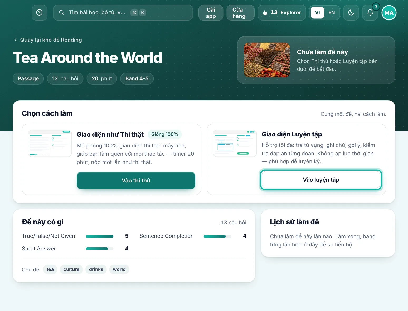The image size is (408, 311).
Task: Click the Passage tag pill
Action: point(28,78)
